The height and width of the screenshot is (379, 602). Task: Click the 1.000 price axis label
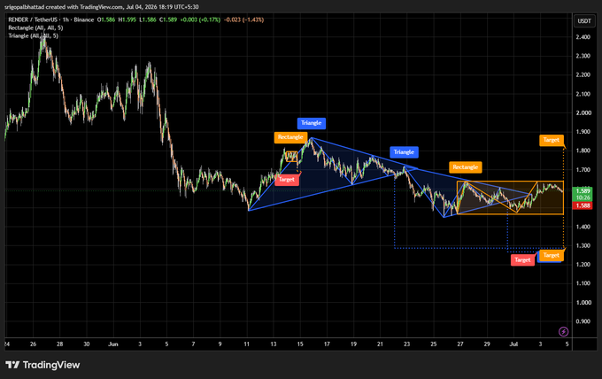coord(583,302)
